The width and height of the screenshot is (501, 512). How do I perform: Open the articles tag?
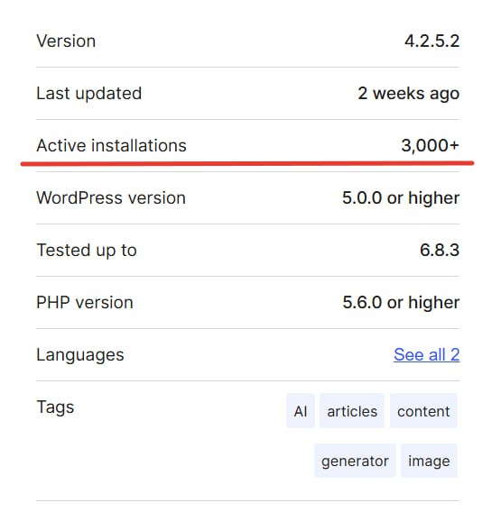[352, 411]
